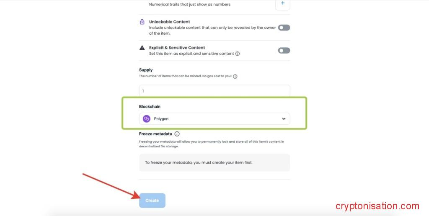Select the Blockchain section label
This screenshot has width=429, height=216.
[150, 107]
